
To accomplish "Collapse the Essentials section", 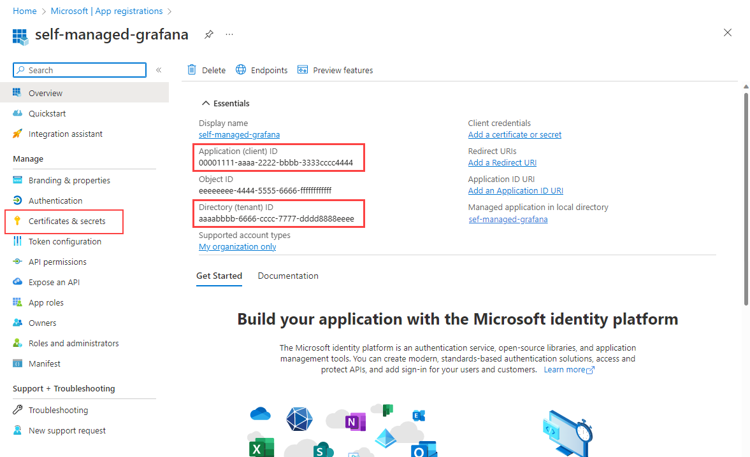I will coord(206,103).
